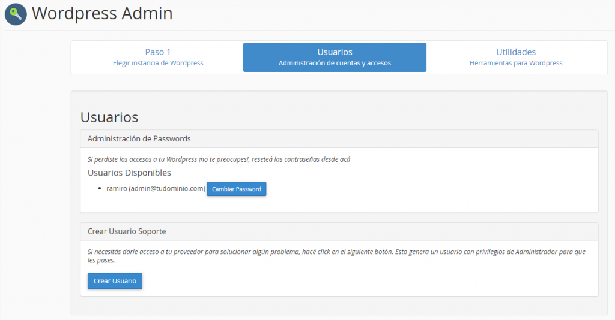
Task: Click the large Usuarios section heading
Action: (x=109, y=117)
